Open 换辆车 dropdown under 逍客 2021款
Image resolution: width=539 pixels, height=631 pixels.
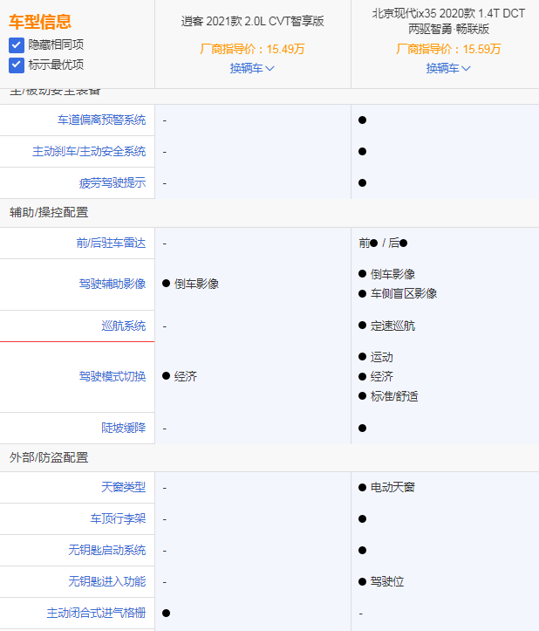point(252,68)
